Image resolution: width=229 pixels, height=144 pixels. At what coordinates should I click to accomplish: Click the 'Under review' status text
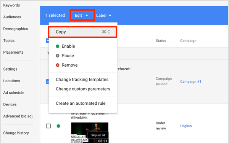pyautogui.click(x=161, y=126)
